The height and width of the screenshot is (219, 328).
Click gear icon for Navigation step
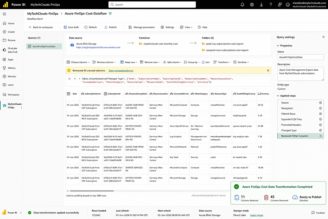tap(320, 108)
